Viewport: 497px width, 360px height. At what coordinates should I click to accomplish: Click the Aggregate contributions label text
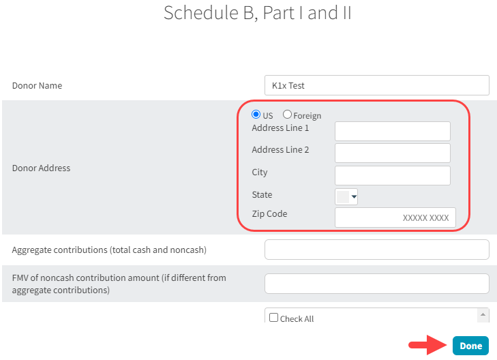109,250
